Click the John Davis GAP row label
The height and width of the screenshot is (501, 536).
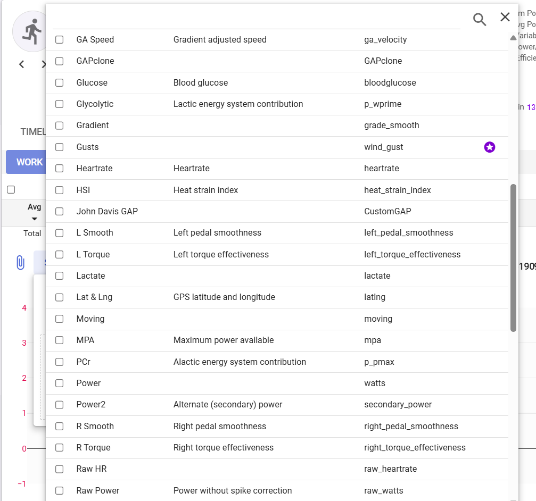tap(107, 211)
